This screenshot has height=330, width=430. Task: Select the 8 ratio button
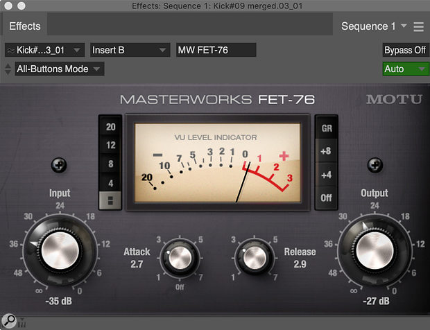tap(110, 164)
